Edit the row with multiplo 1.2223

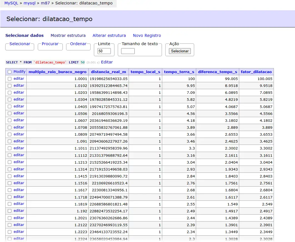click(x=19, y=232)
